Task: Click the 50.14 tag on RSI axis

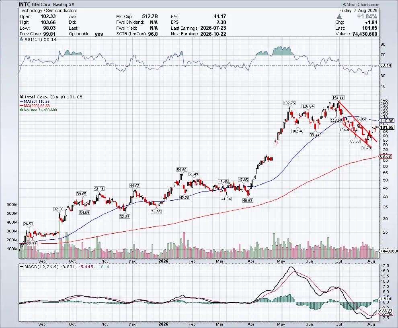Action: click(386, 65)
